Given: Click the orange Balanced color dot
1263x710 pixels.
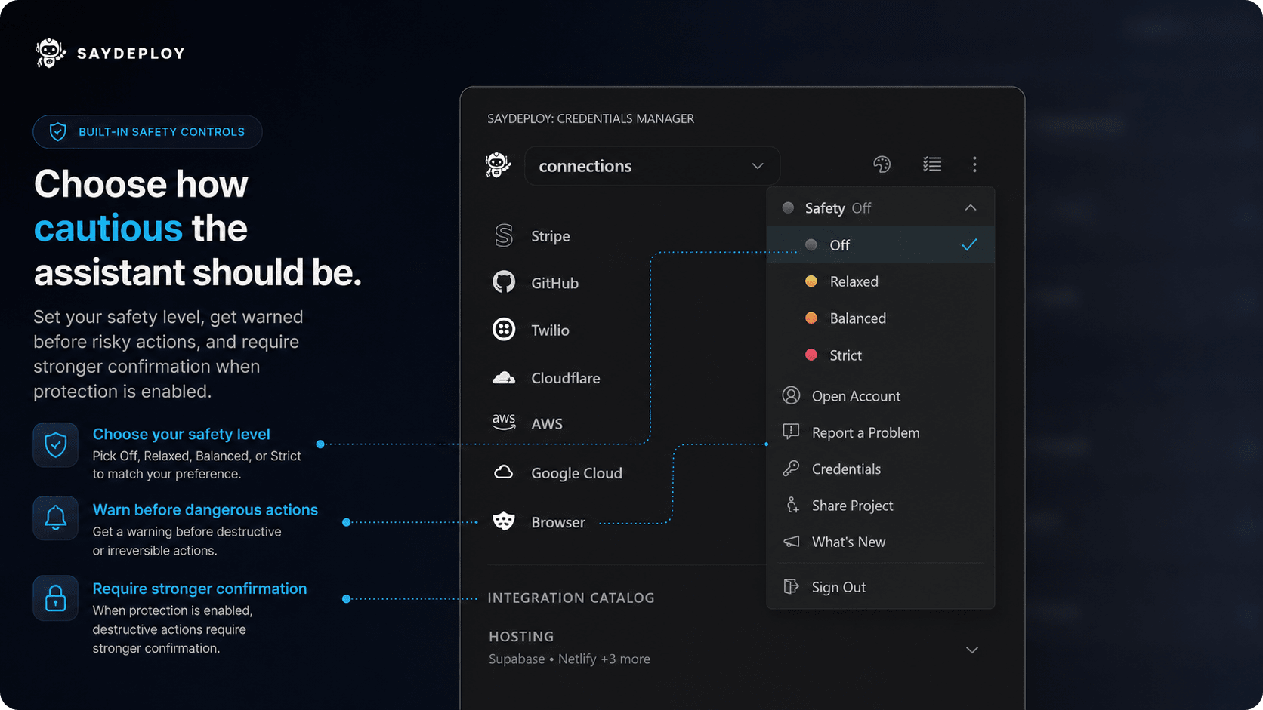Looking at the screenshot, I should coord(811,318).
